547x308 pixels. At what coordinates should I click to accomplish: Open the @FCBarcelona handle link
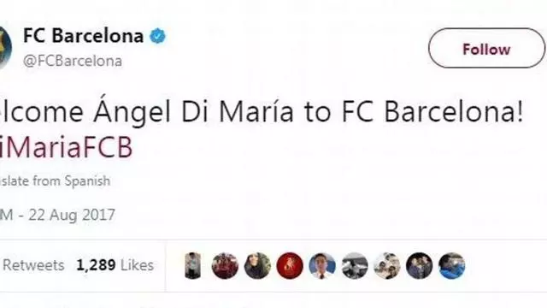73,61
